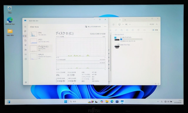Open Microsoft Edge from taskbar

coord(112,101)
